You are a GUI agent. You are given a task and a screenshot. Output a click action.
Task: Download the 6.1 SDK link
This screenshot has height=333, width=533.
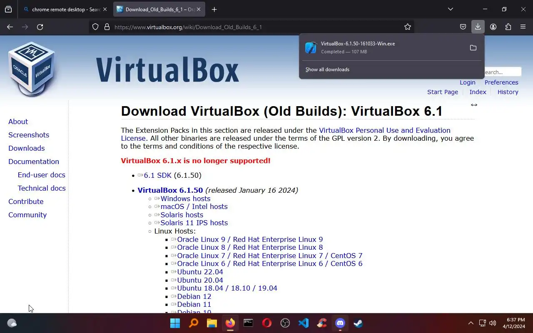coord(158,175)
